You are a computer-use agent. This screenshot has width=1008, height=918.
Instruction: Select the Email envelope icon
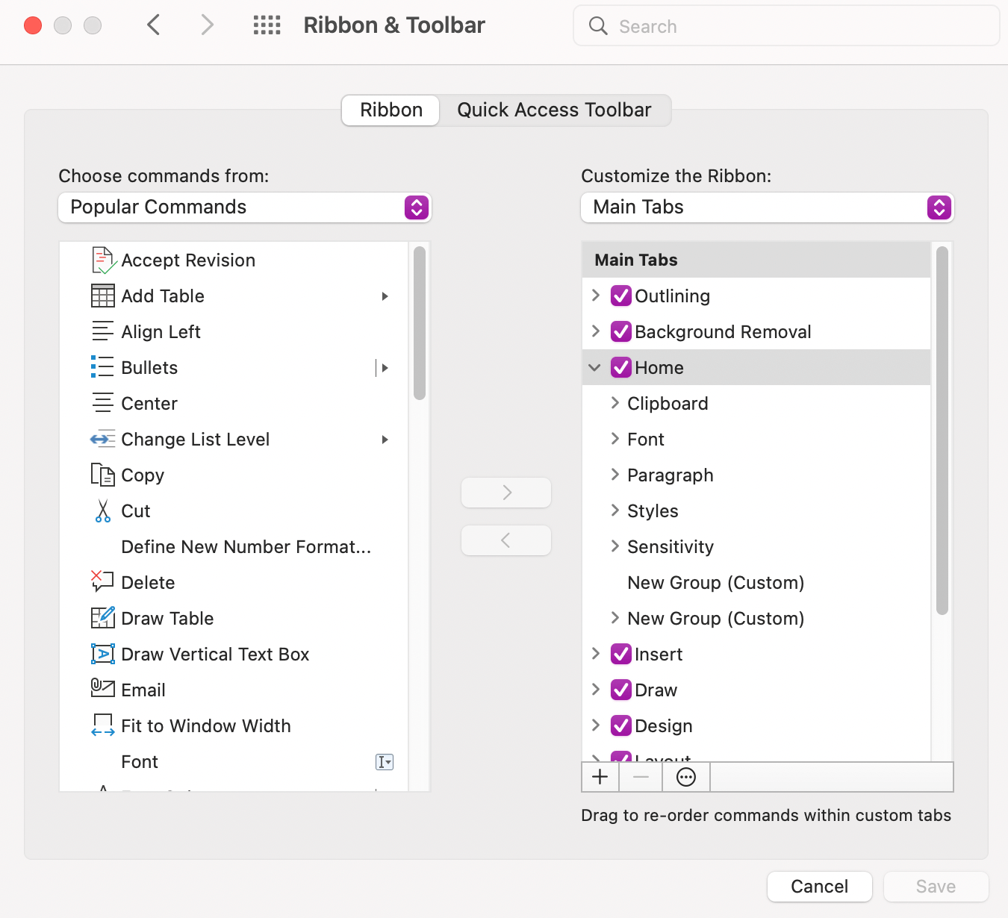pos(103,688)
